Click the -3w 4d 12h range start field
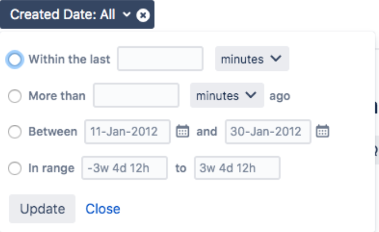This screenshot has height=232, width=379. point(124,168)
